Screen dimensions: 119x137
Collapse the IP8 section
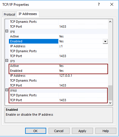click(x=7, y=31)
